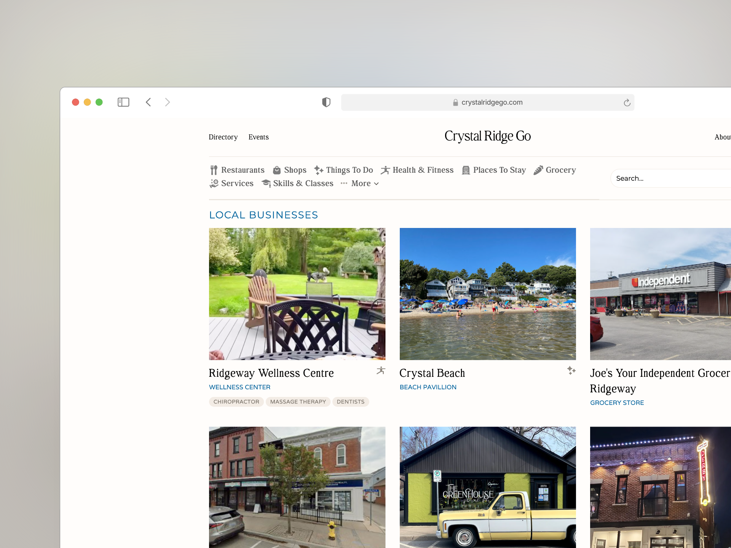731x548 pixels.
Task: Select the Grocery category
Action: click(561, 170)
